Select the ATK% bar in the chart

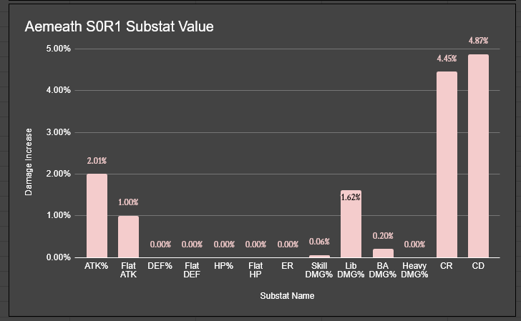click(x=97, y=216)
